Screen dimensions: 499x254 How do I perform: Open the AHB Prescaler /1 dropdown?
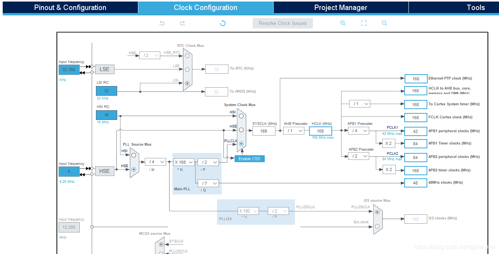(294, 131)
